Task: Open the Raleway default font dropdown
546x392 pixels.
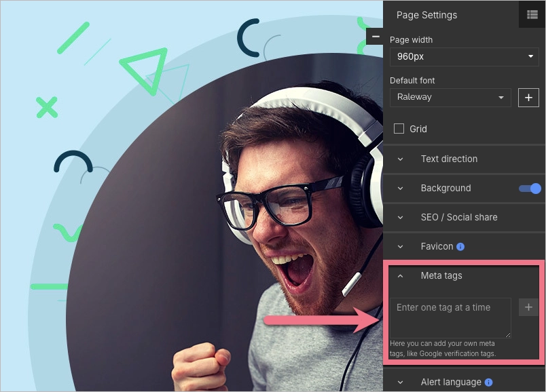Action: 450,97
